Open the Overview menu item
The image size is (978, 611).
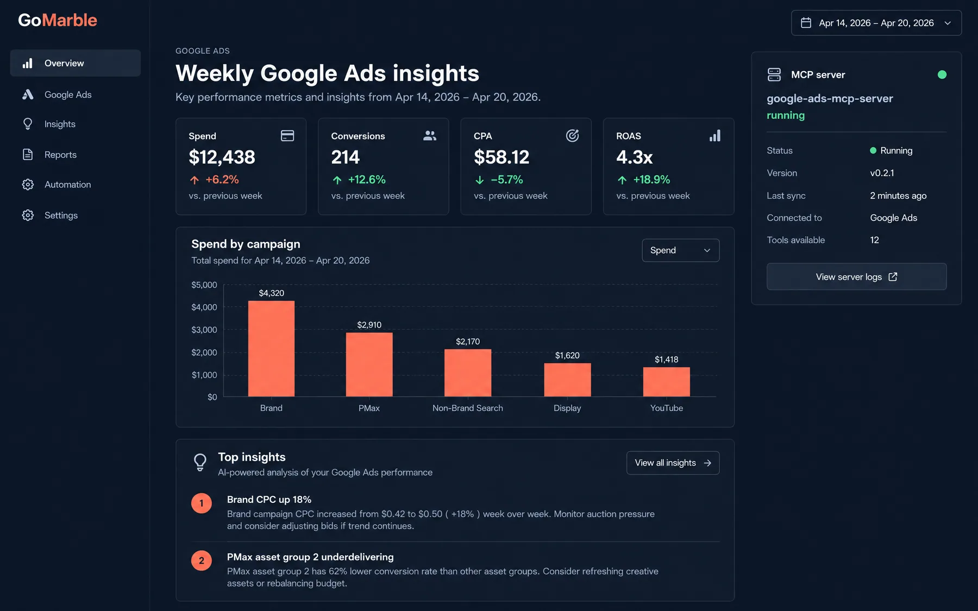(76, 63)
